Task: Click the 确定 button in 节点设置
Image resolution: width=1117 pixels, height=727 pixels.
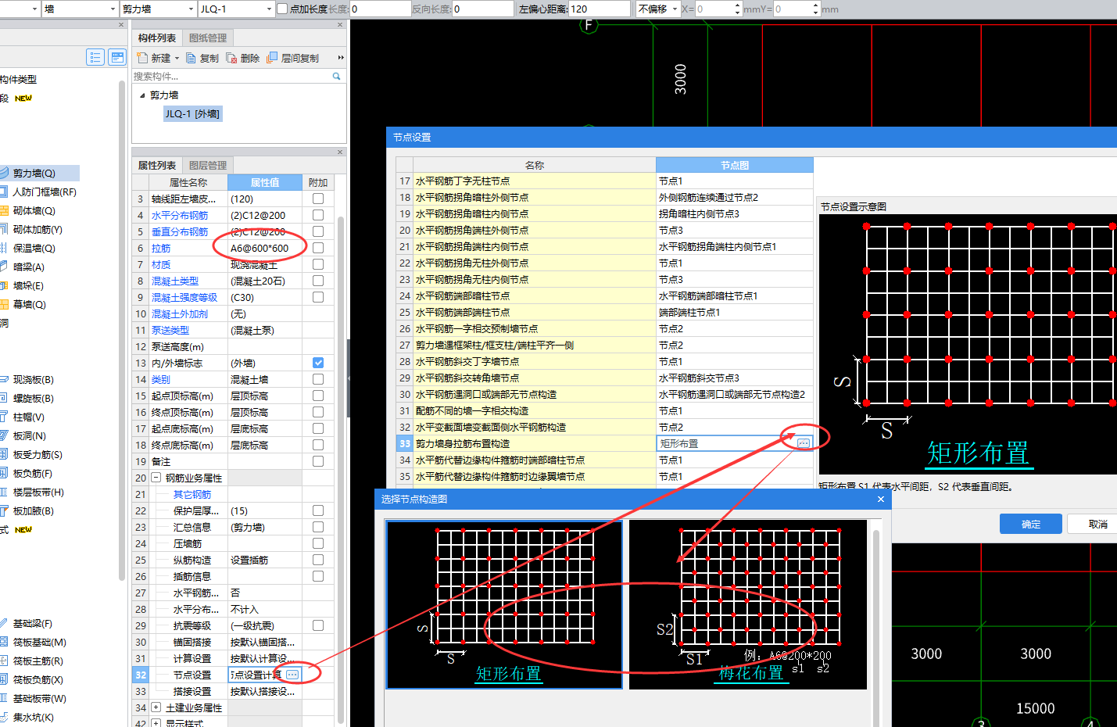Action: (1031, 524)
